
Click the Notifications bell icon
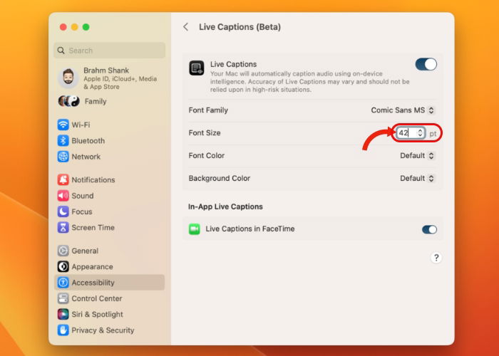click(x=63, y=179)
